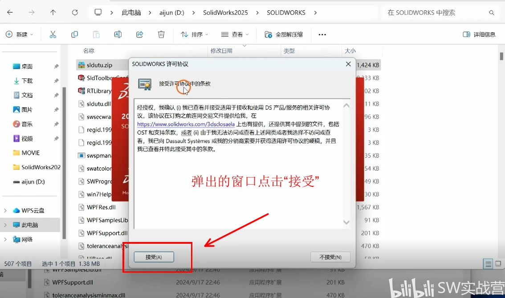Expand 此电脑 tree node in sidebar
Viewport: 505px width, 298px height.
(x=5, y=225)
